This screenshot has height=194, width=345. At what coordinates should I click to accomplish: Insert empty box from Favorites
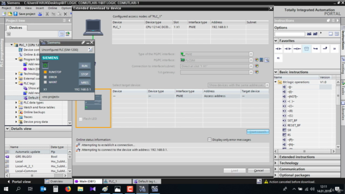click(x=306, y=48)
